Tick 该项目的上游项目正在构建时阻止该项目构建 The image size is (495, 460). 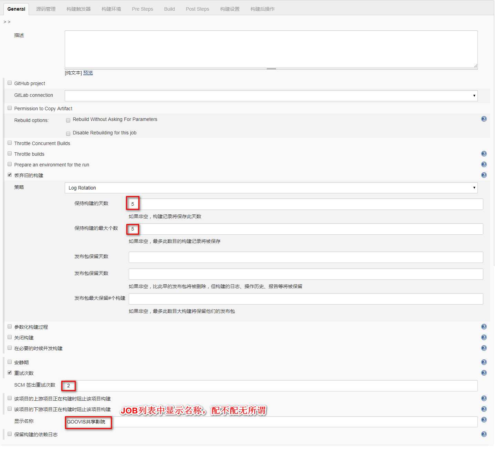point(10,398)
